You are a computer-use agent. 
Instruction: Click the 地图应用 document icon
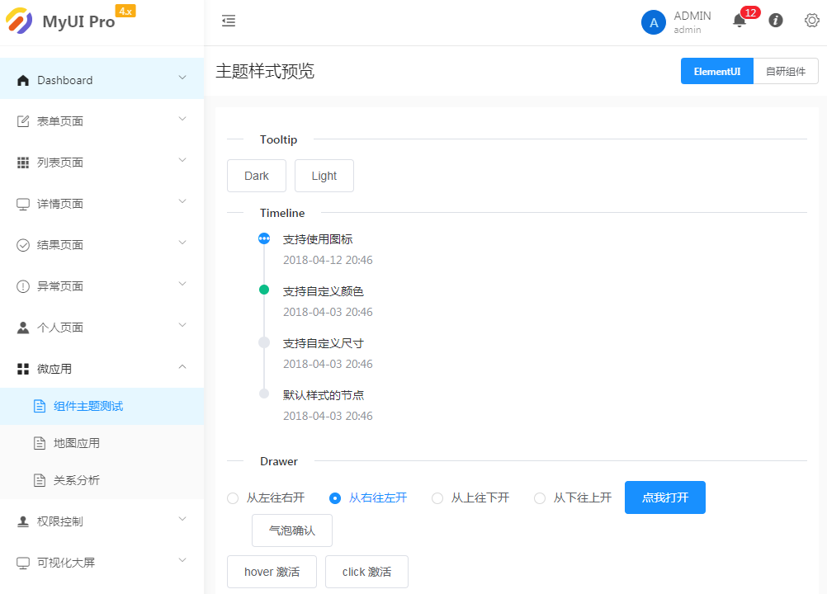(x=40, y=443)
